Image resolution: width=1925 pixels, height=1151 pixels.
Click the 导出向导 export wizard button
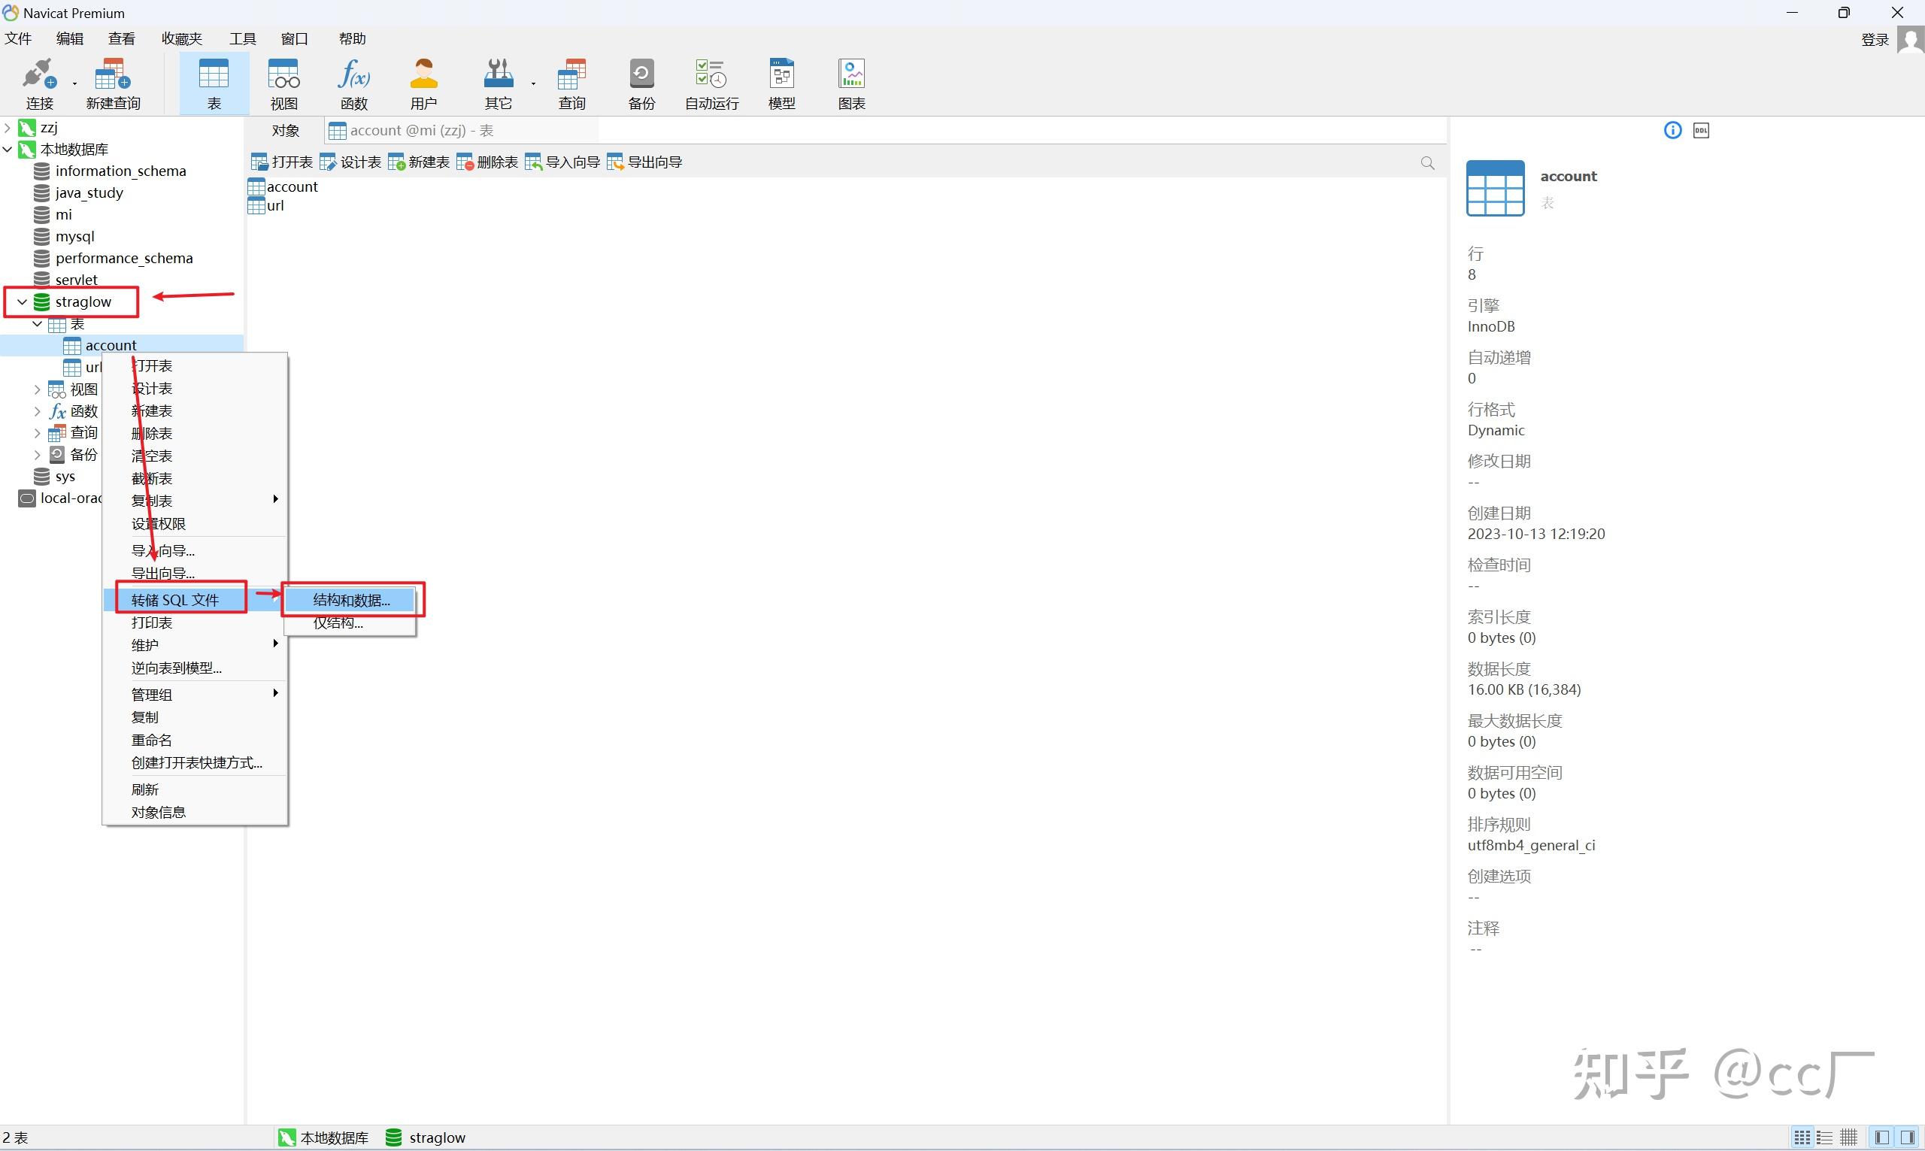[644, 162]
